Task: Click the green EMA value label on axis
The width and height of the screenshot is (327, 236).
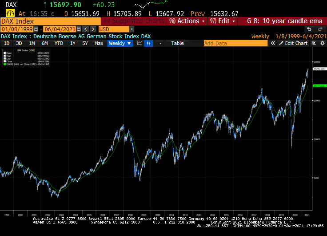Action: coord(320,86)
